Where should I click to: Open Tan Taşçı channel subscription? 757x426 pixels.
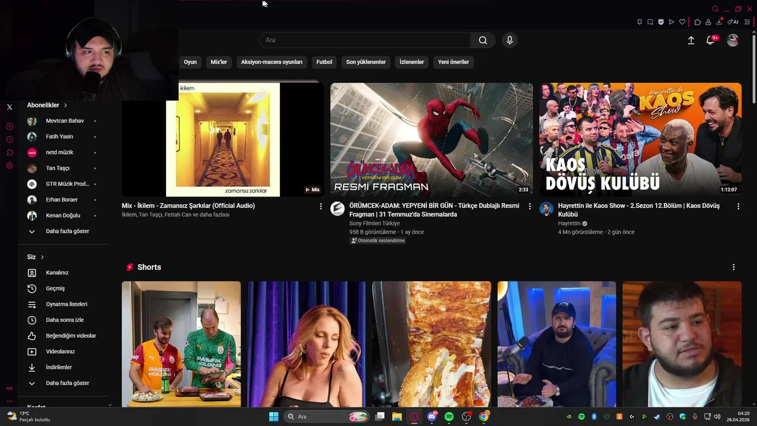63,168
